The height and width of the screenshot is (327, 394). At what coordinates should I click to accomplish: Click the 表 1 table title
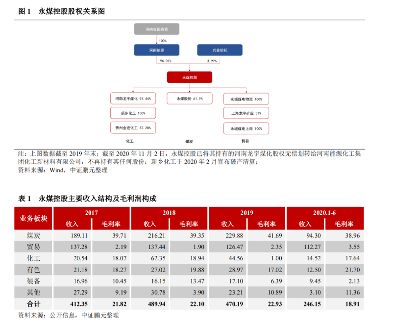pyautogui.click(x=87, y=199)
